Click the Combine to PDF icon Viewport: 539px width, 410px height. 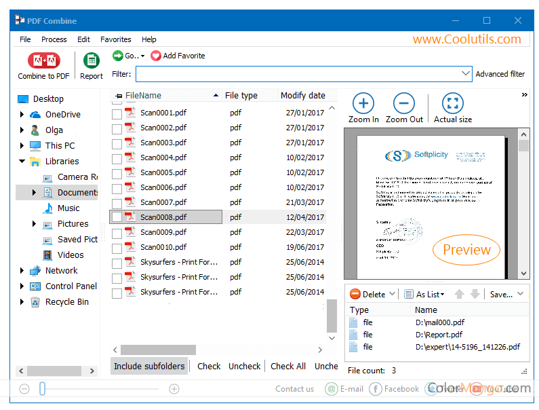(43, 60)
